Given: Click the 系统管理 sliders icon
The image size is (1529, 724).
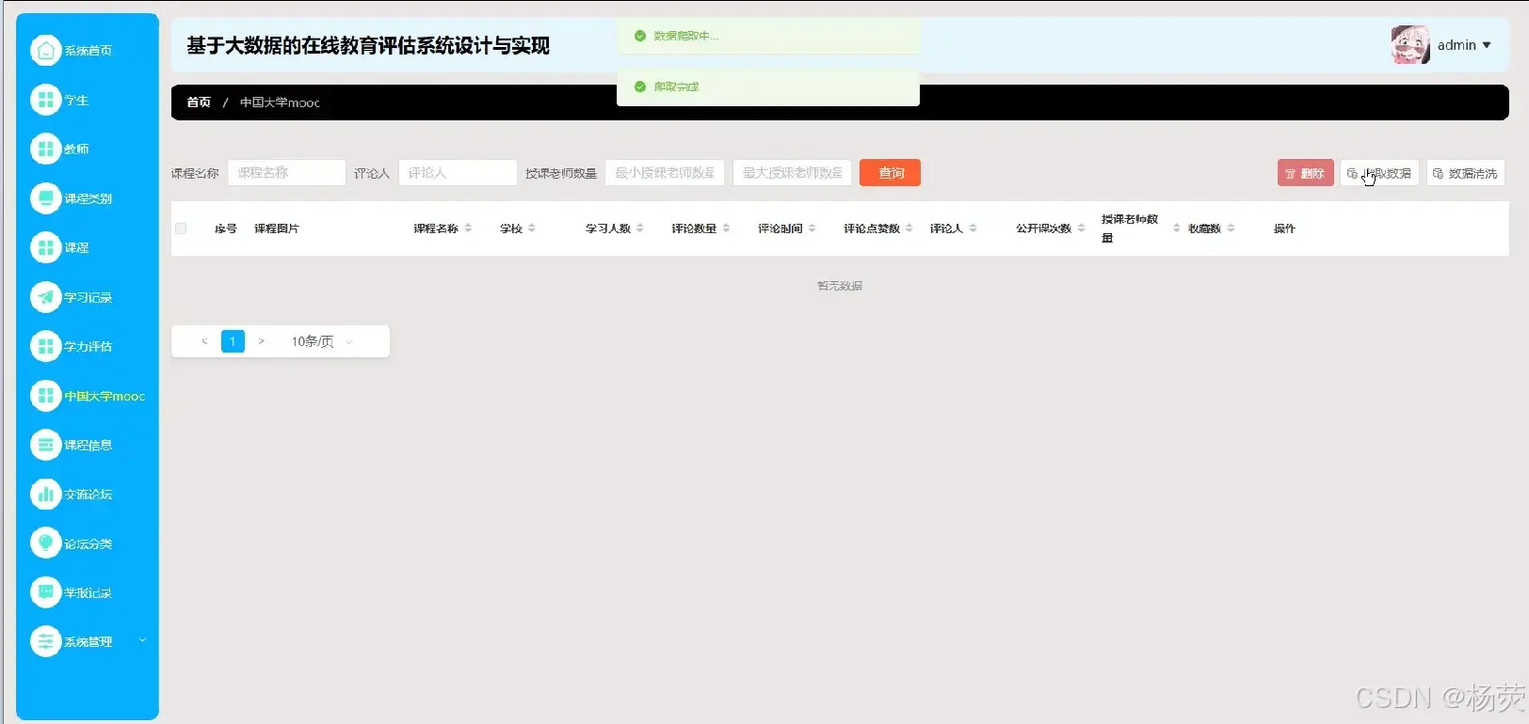Looking at the screenshot, I should 45,641.
